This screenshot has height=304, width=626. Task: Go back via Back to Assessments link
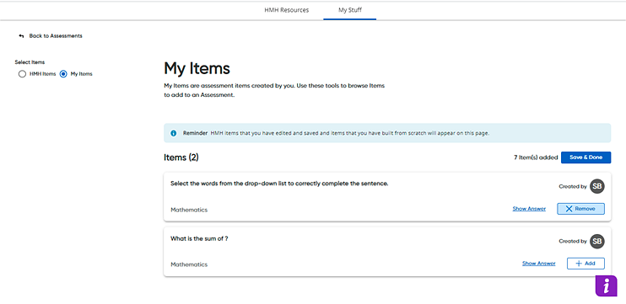(x=56, y=36)
